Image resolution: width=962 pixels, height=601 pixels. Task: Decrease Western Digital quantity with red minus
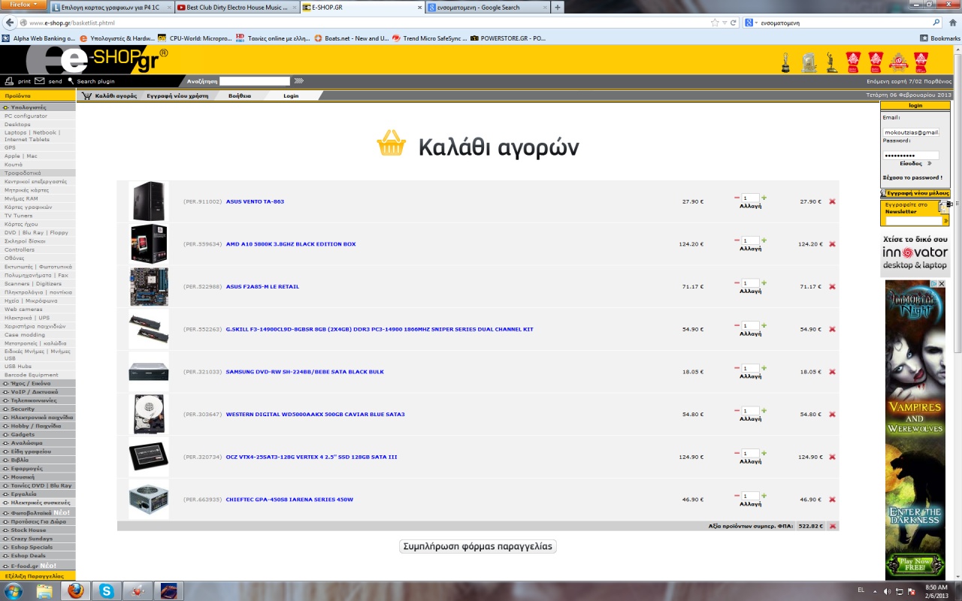coord(737,410)
